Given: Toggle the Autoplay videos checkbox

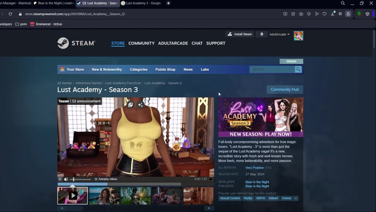Looking at the screenshot, I should [x=96, y=179].
